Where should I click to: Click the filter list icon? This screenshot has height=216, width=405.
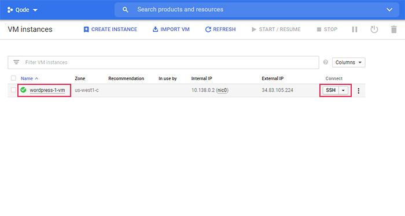click(16, 62)
